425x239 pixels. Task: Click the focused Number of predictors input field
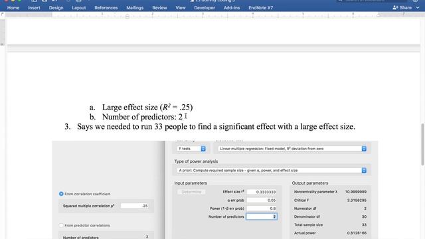pyautogui.click(x=262, y=216)
